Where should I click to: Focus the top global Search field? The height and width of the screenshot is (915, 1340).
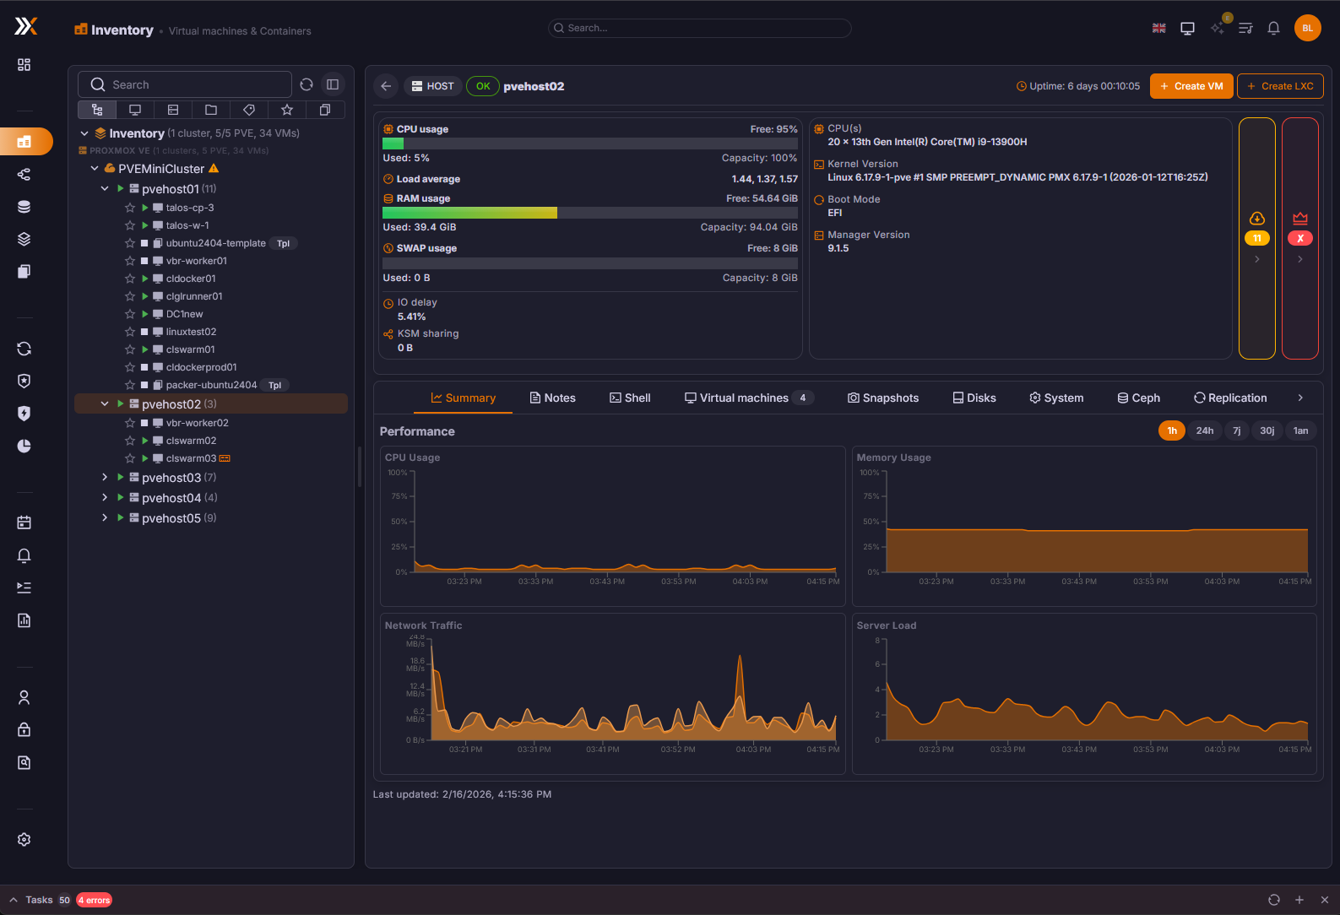click(699, 28)
